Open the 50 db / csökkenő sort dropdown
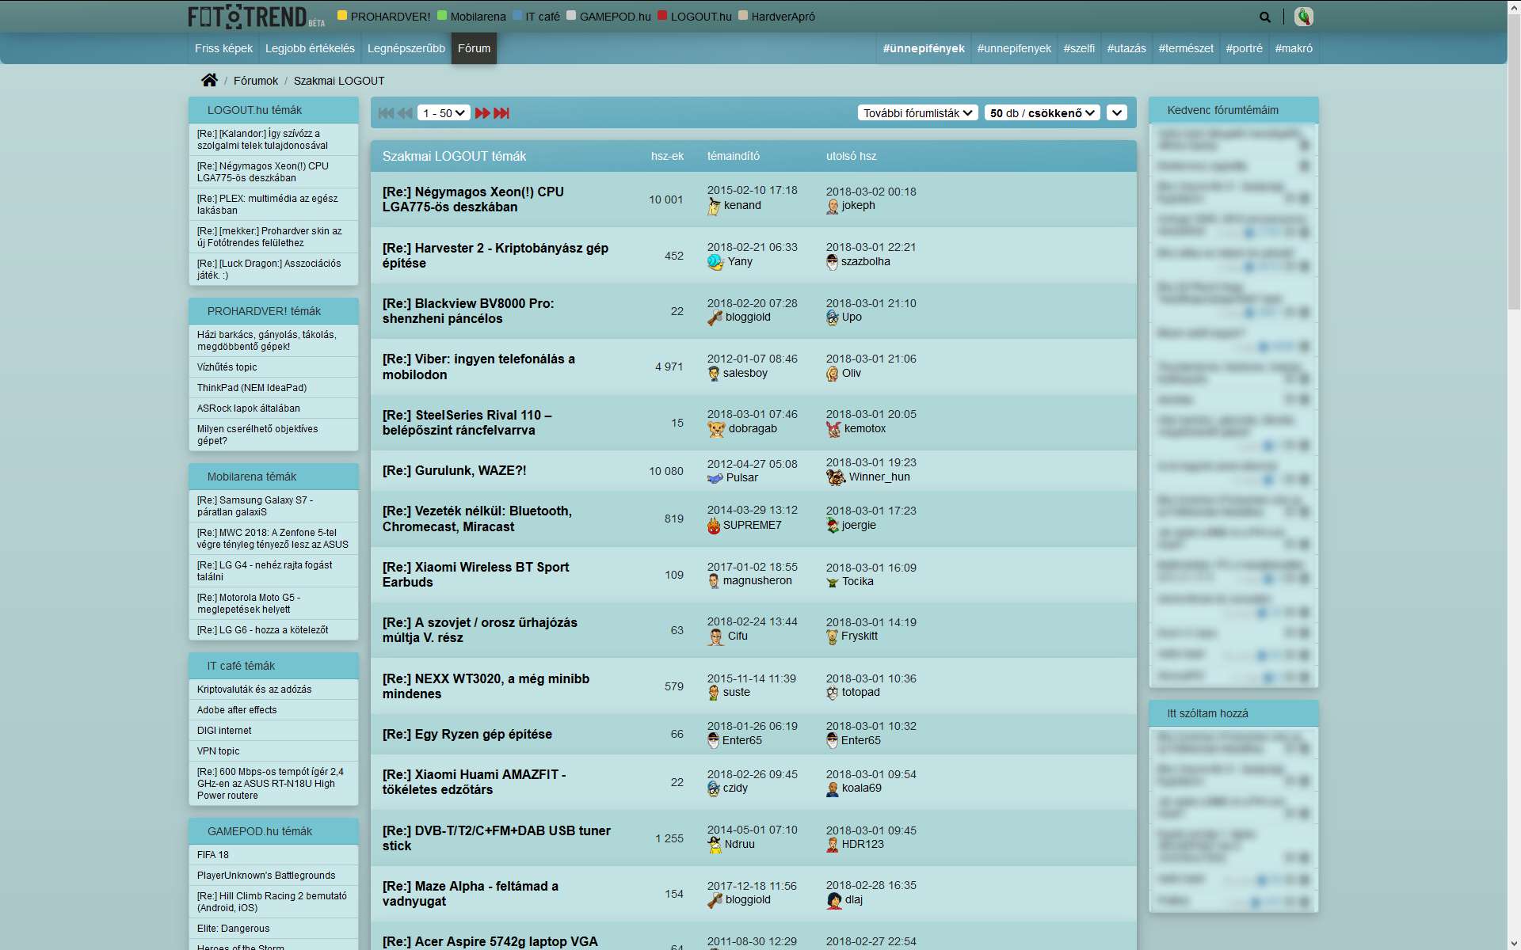The height and width of the screenshot is (950, 1521). pyautogui.click(x=1042, y=113)
